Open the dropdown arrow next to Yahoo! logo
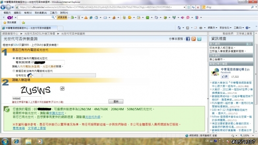This screenshot has height=145, width=258. (15, 17)
